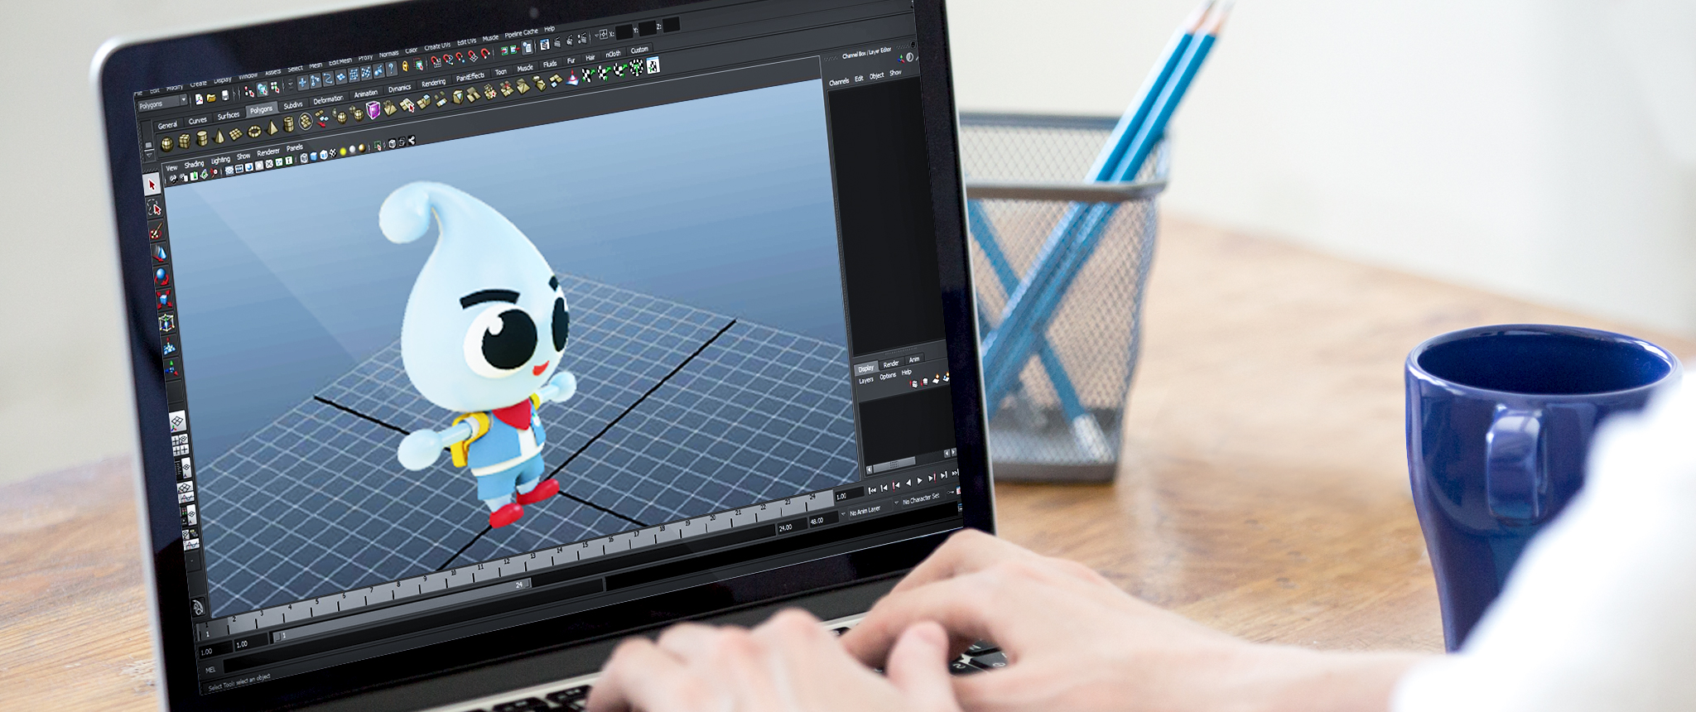Viewport: 1696px width, 712px height.
Task: Activate the Move tool in the toolbox
Action: click(160, 253)
